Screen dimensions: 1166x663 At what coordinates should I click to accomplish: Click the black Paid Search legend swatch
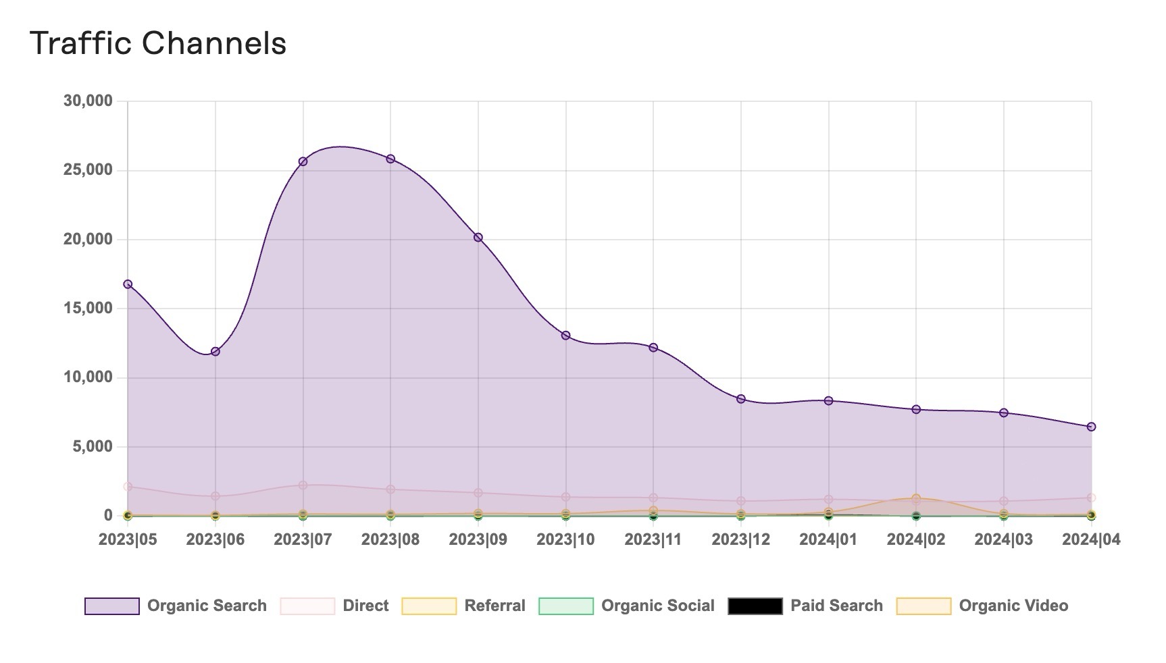click(x=755, y=606)
